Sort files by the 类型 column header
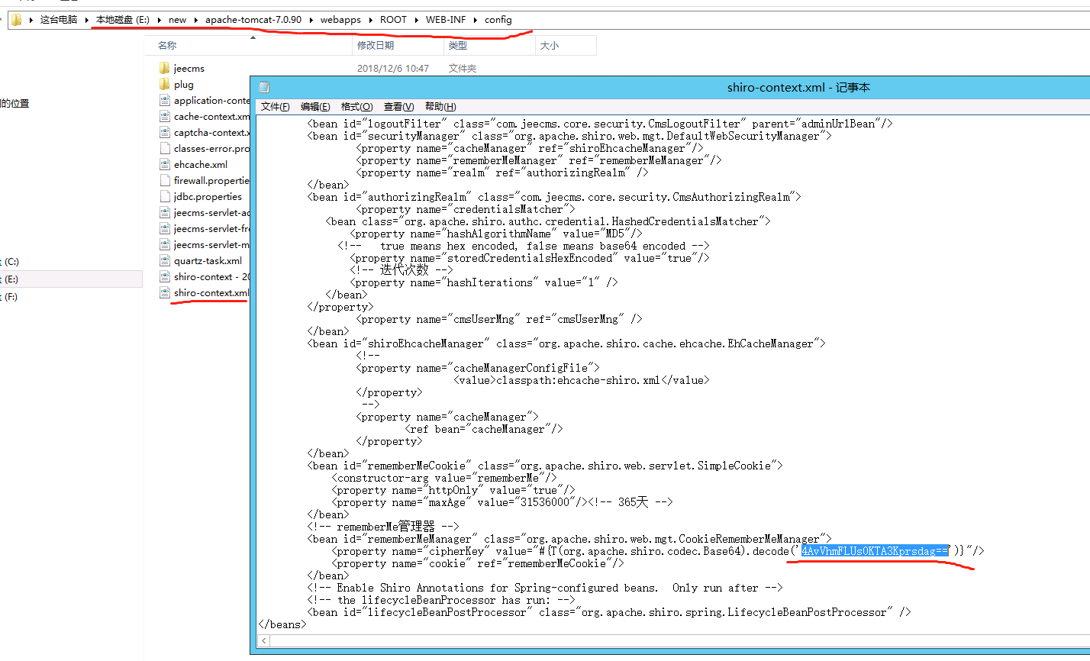The width and height of the screenshot is (1090, 661). coord(489,46)
